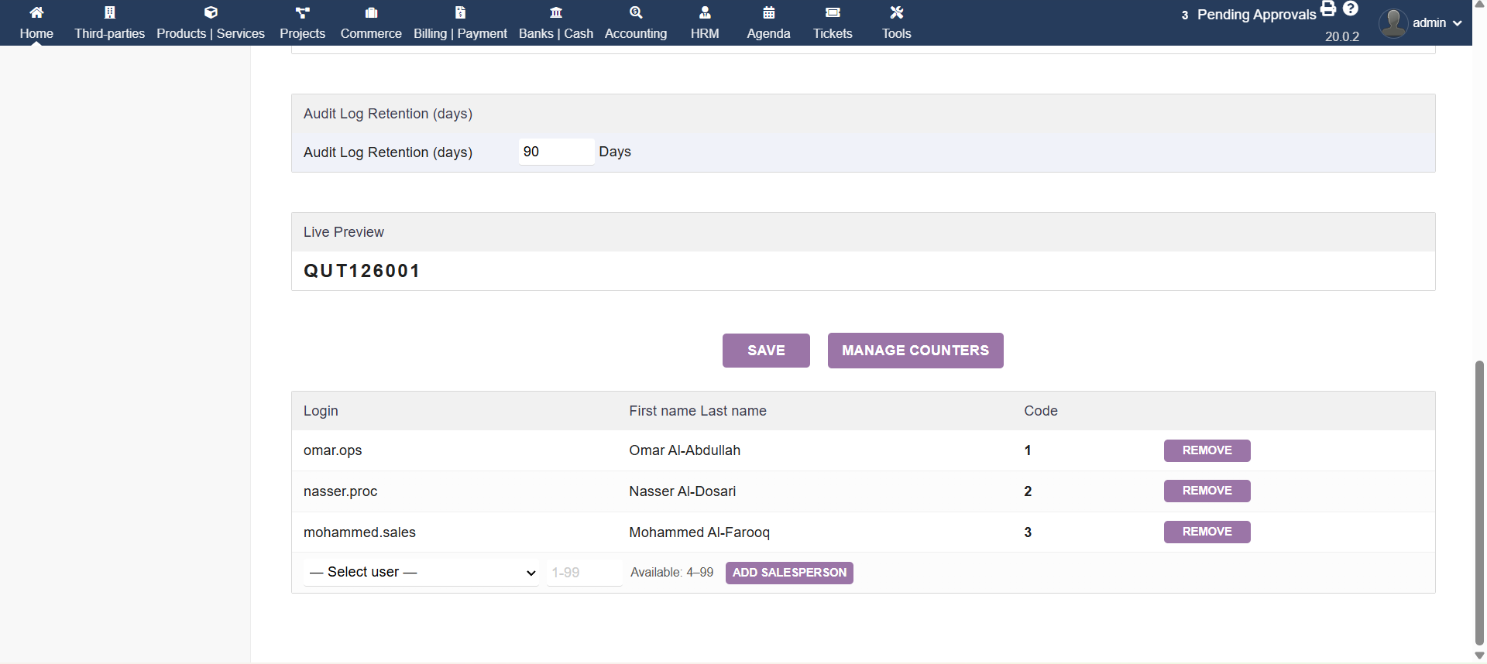
Task: Click ADD SALESPERSON button
Action: (x=789, y=573)
